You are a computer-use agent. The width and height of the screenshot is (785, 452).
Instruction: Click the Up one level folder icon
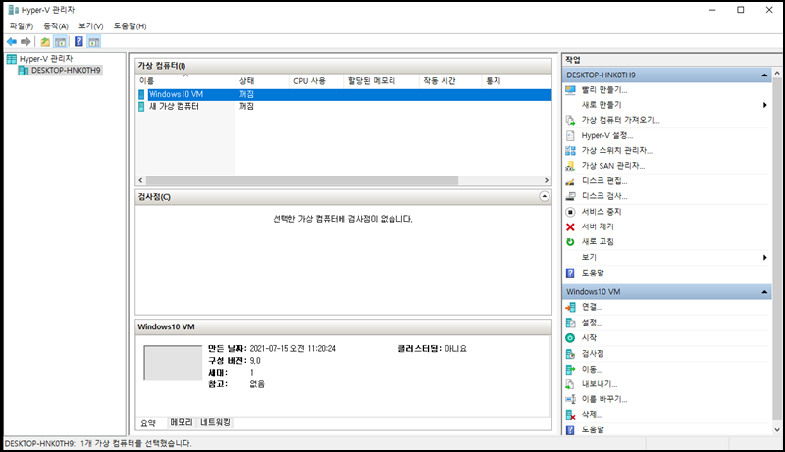pyautogui.click(x=45, y=42)
